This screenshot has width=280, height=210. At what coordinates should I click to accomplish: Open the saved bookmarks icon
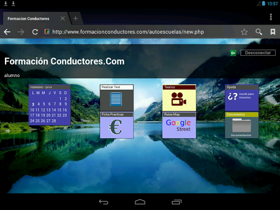point(273,32)
